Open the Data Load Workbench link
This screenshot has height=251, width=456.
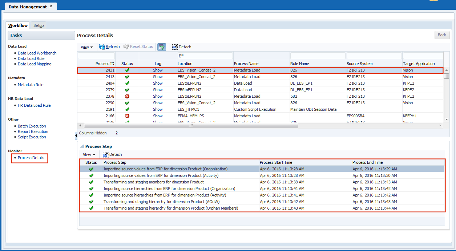coord(37,53)
